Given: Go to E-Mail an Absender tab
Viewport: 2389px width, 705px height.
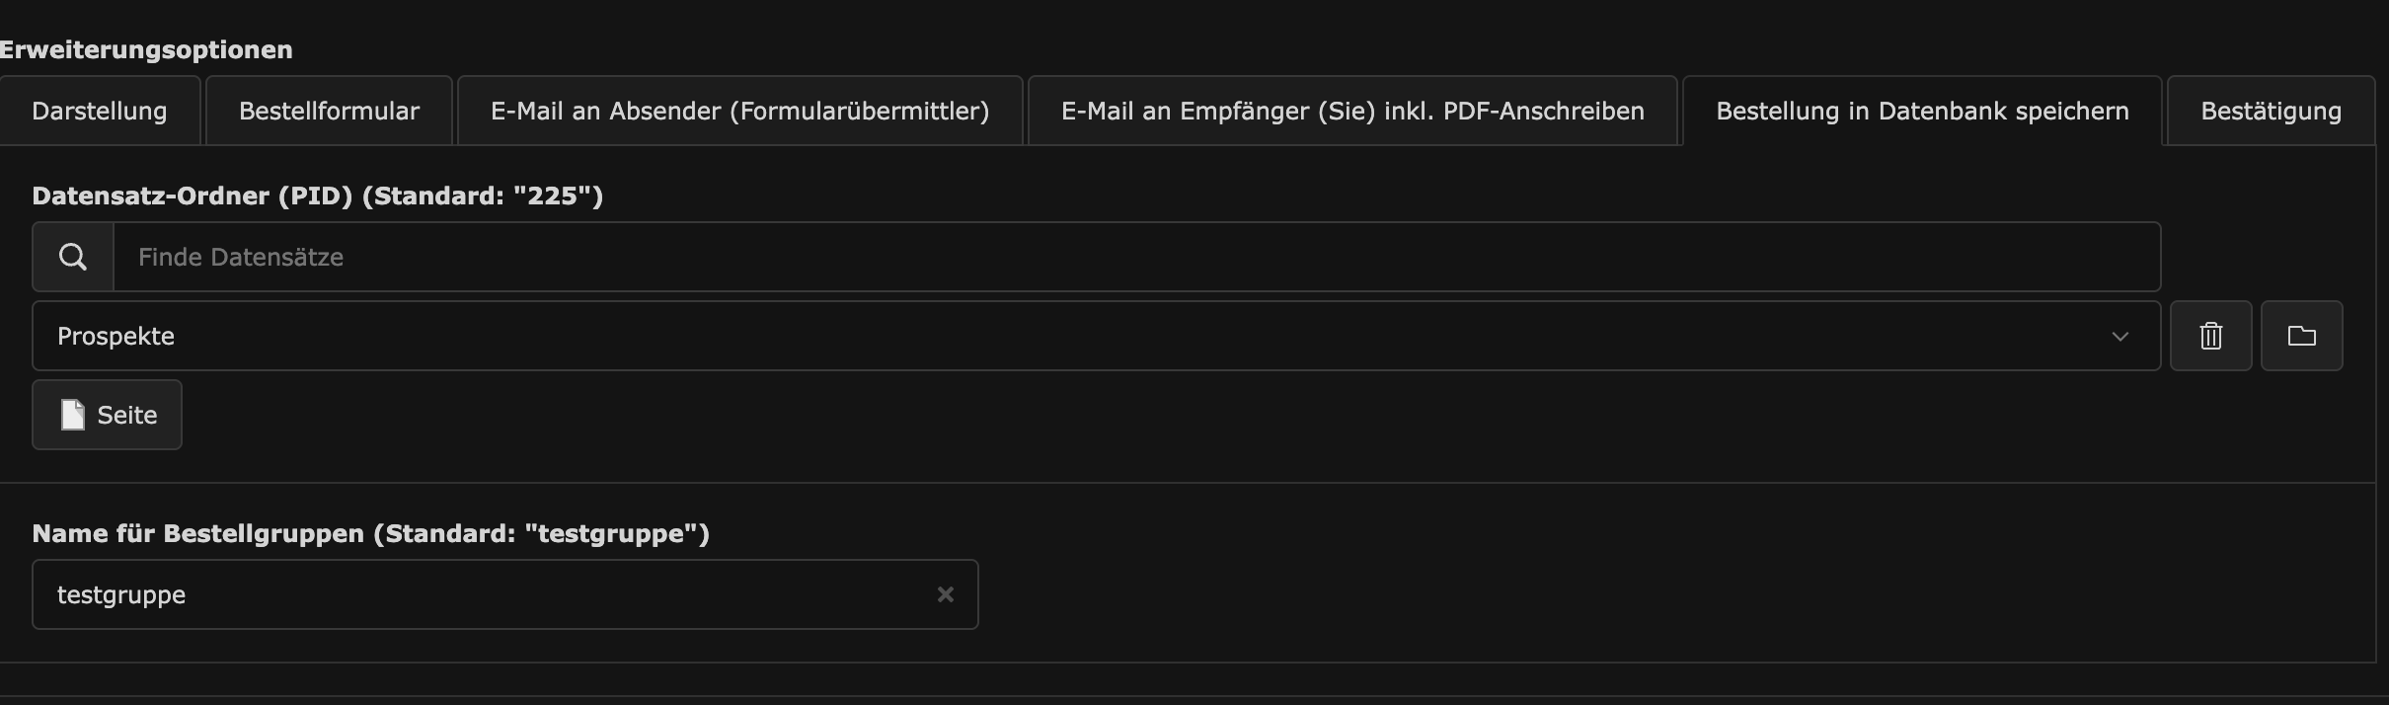Looking at the screenshot, I should pyautogui.click(x=740, y=111).
